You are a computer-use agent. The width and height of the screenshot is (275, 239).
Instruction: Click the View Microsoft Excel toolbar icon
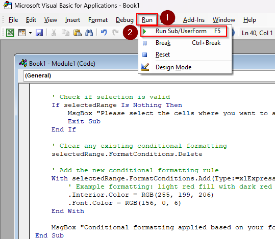tap(10, 33)
